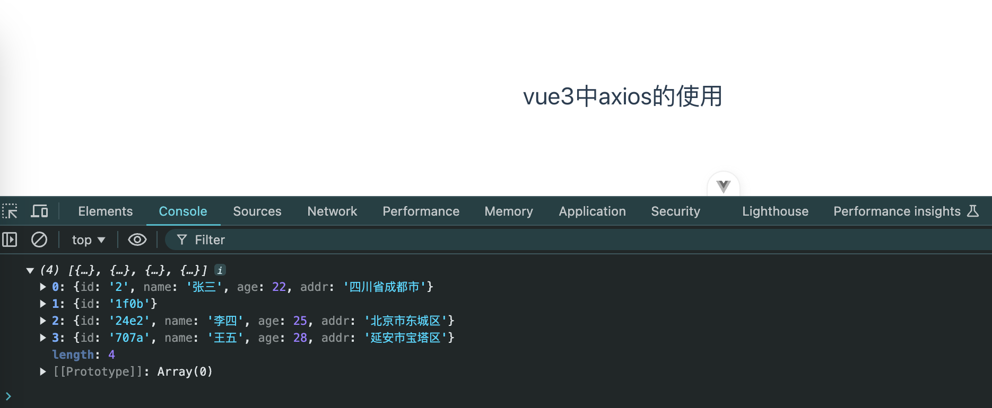Switch to the Elements tab

coord(105,211)
